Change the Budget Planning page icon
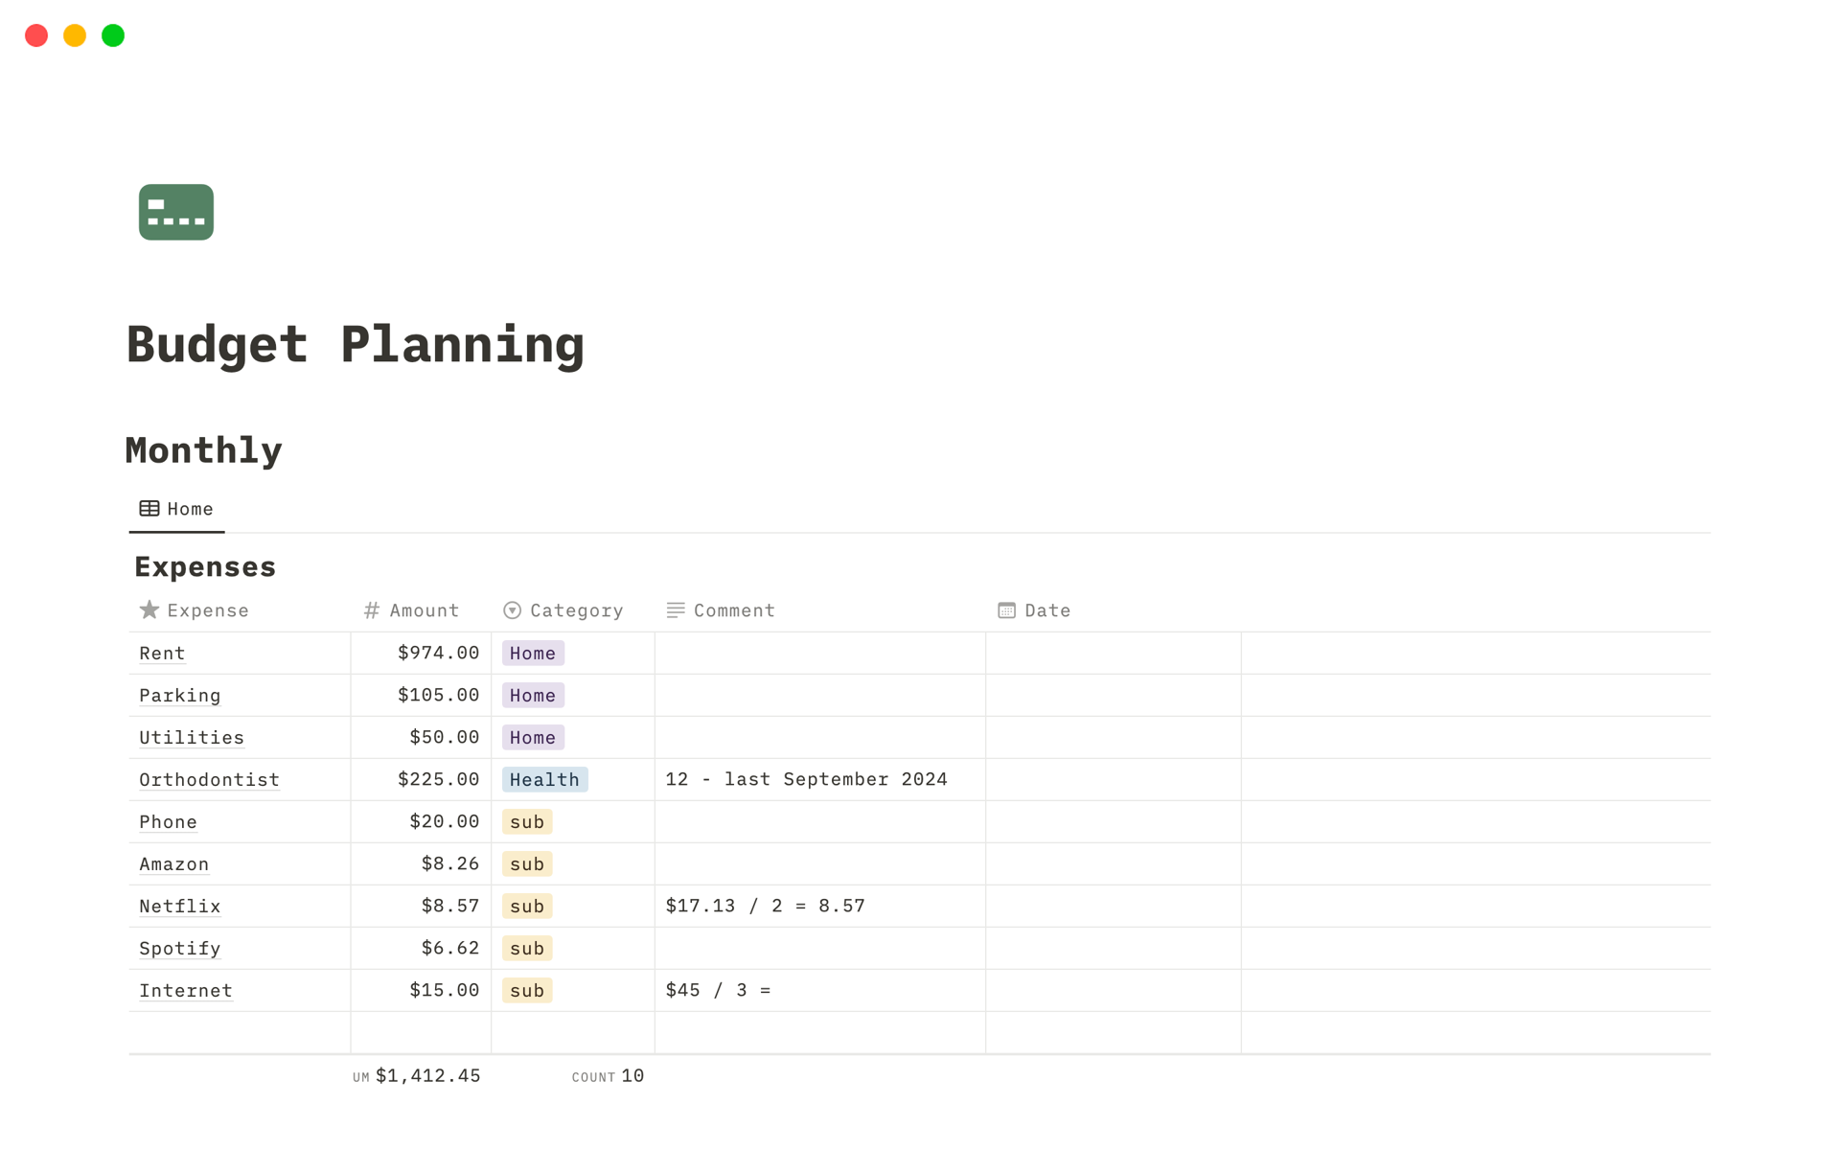The height and width of the screenshot is (1150, 1840). tap(175, 211)
